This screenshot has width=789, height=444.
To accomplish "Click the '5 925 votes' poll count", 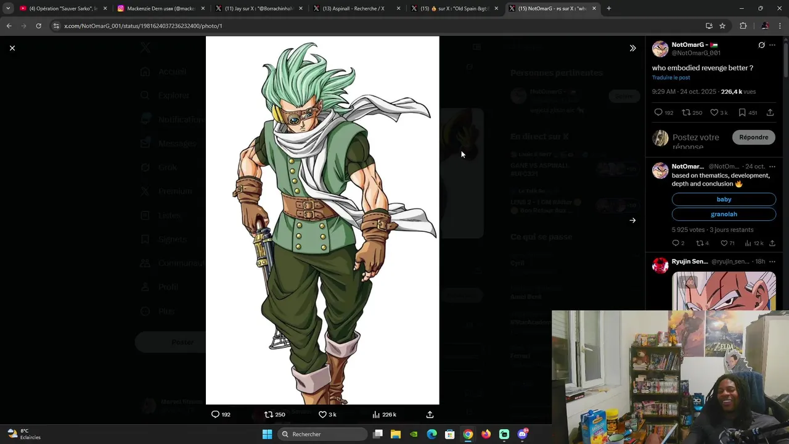I will [x=689, y=229].
